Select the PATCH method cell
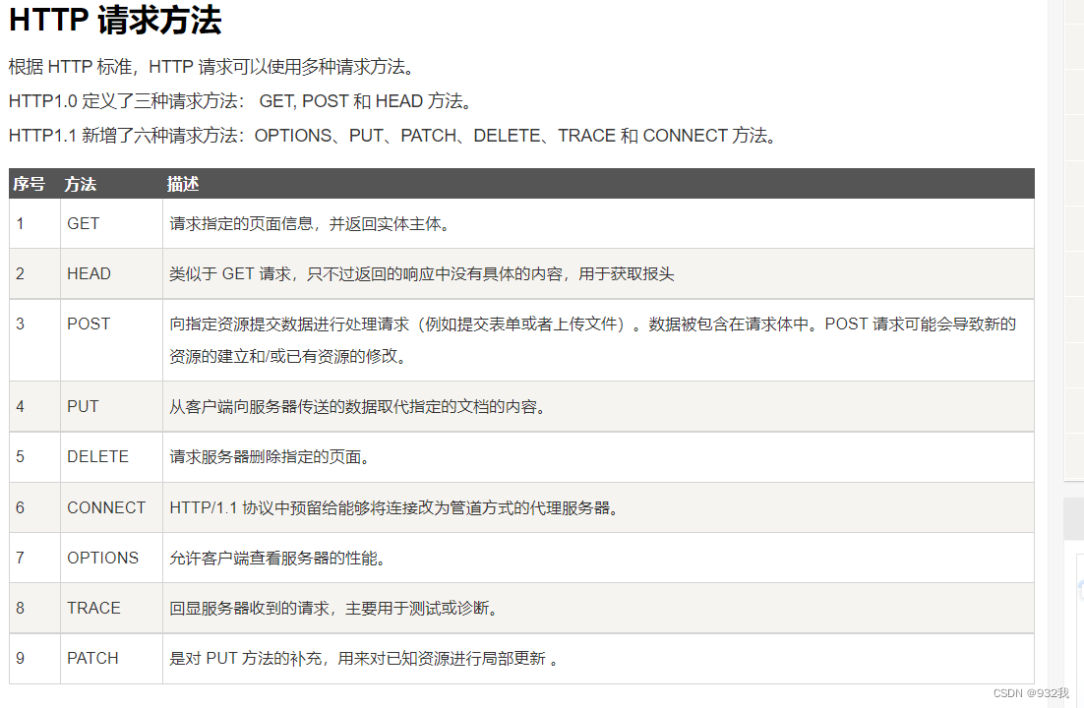1084x708 pixels. (x=92, y=658)
